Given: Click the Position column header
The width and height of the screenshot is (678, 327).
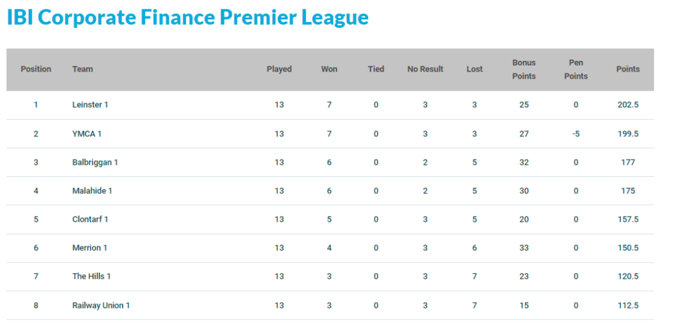Looking at the screenshot, I should tap(36, 70).
